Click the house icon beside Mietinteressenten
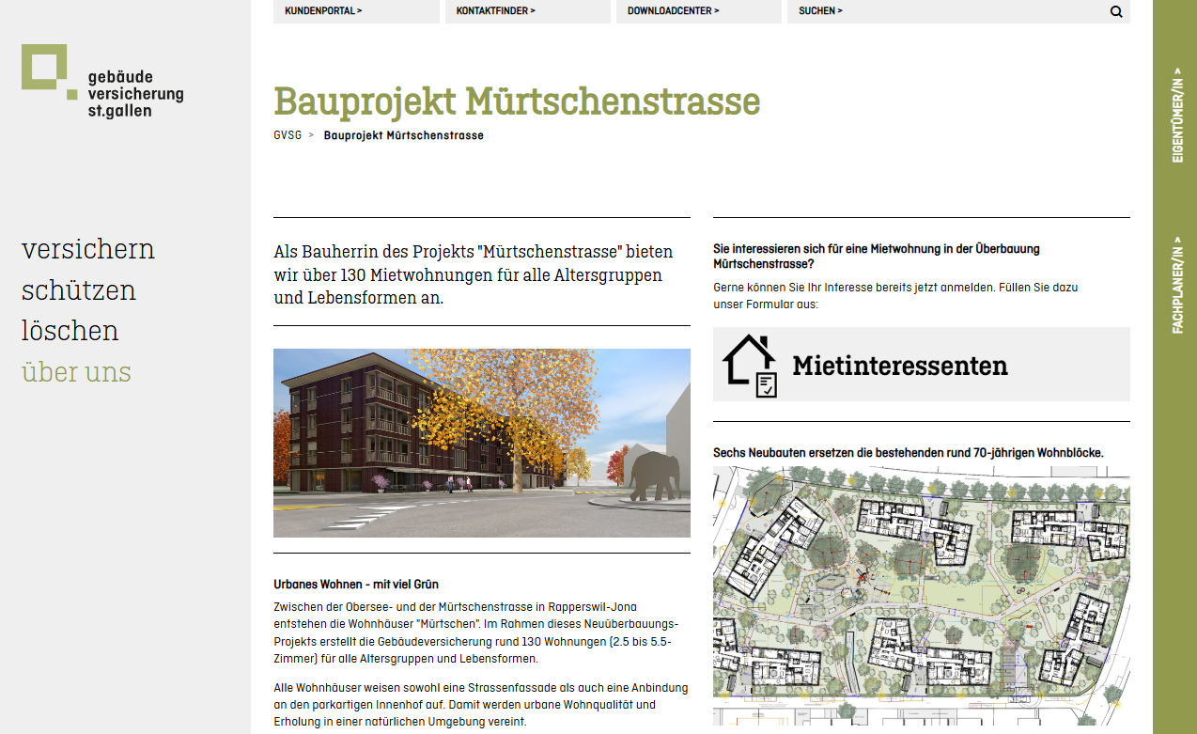The image size is (1197, 734). (750, 366)
